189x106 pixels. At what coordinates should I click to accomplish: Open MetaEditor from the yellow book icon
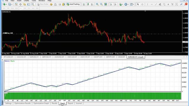(x=51, y=4)
